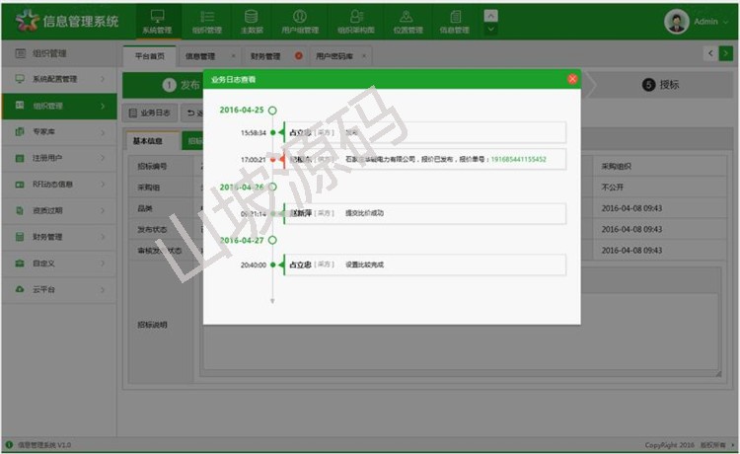
Task: Click the 专家库 icon in sidebar
Action: pyautogui.click(x=20, y=131)
